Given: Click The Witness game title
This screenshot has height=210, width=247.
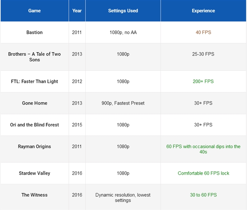Looking at the screenshot, I should click(x=35, y=195).
